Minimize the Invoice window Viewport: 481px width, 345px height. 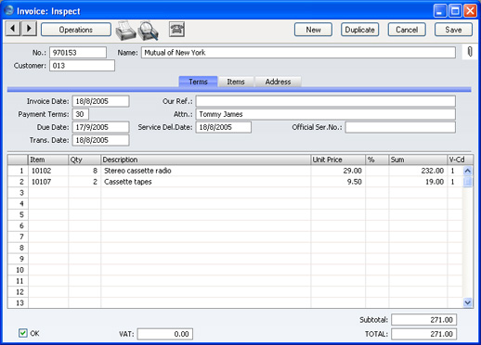point(440,11)
